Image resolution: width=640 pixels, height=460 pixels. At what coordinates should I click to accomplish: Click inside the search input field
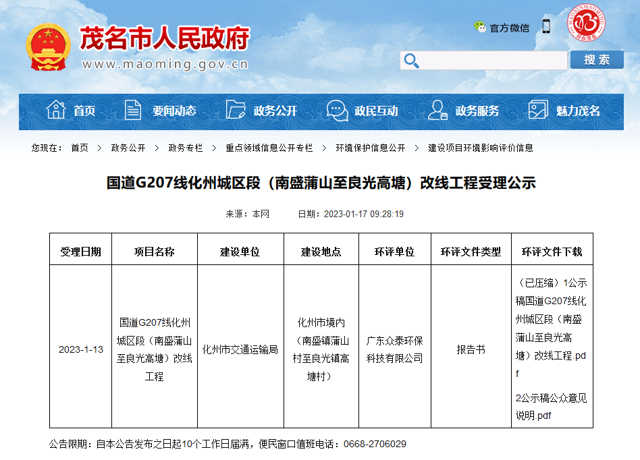pos(493,60)
